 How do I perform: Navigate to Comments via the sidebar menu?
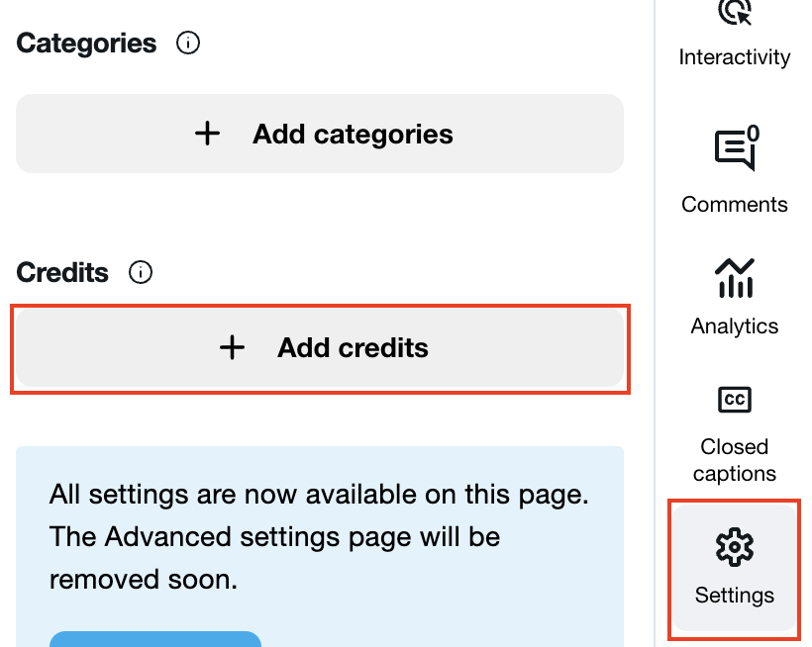(734, 173)
